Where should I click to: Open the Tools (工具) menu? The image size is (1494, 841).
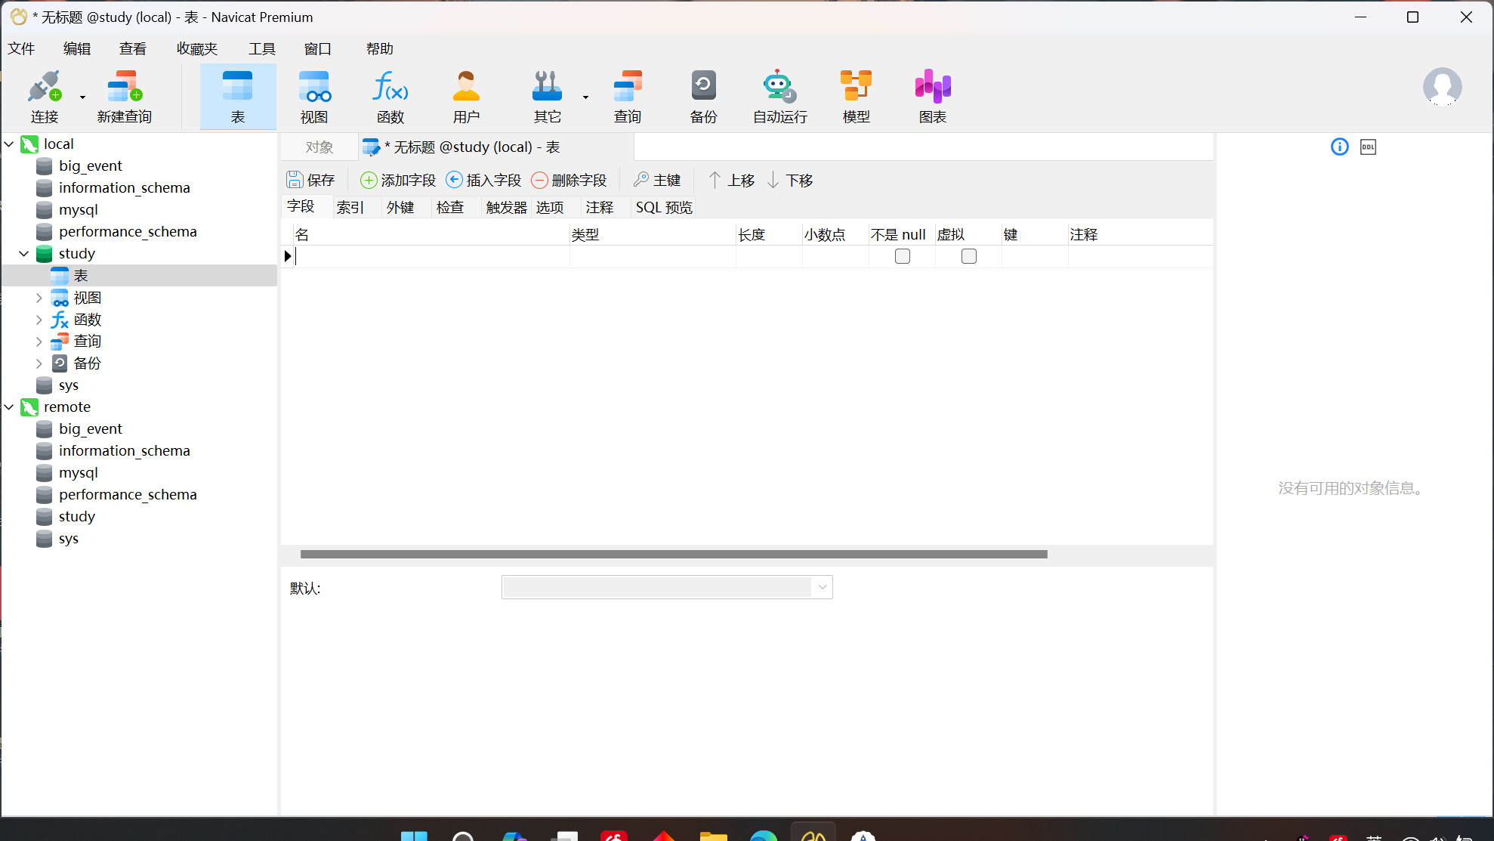[x=261, y=49]
